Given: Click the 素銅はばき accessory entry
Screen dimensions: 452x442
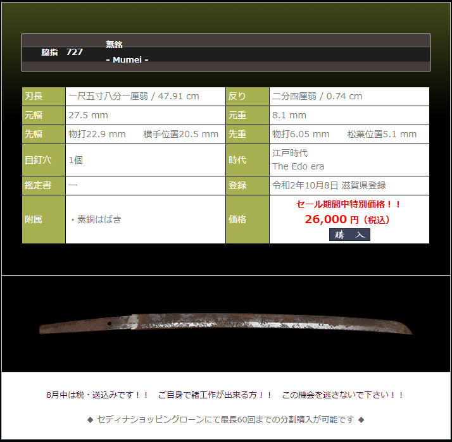Looking at the screenshot, I should (96, 219).
